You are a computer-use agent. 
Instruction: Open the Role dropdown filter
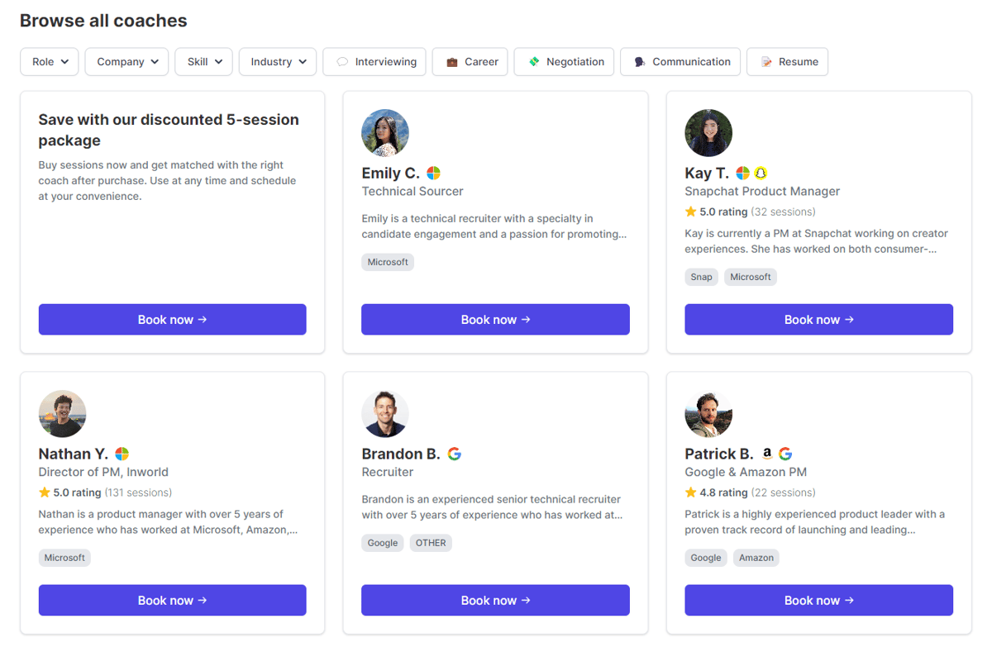tap(50, 62)
